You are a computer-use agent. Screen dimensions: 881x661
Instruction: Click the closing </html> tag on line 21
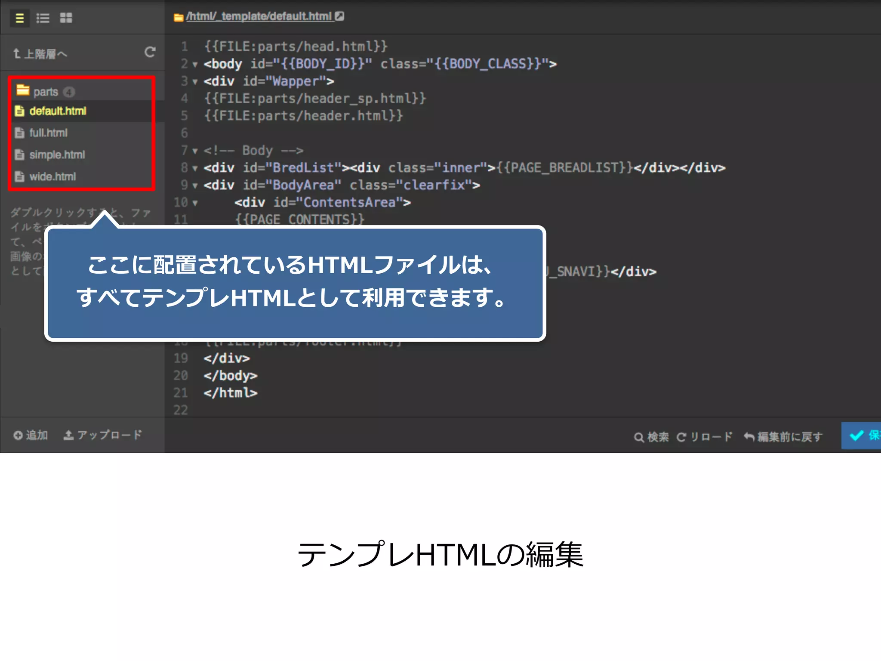tap(231, 393)
